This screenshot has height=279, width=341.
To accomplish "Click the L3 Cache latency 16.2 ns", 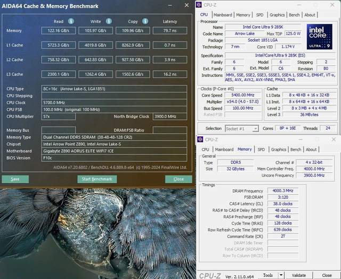I will (x=170, y=75).
